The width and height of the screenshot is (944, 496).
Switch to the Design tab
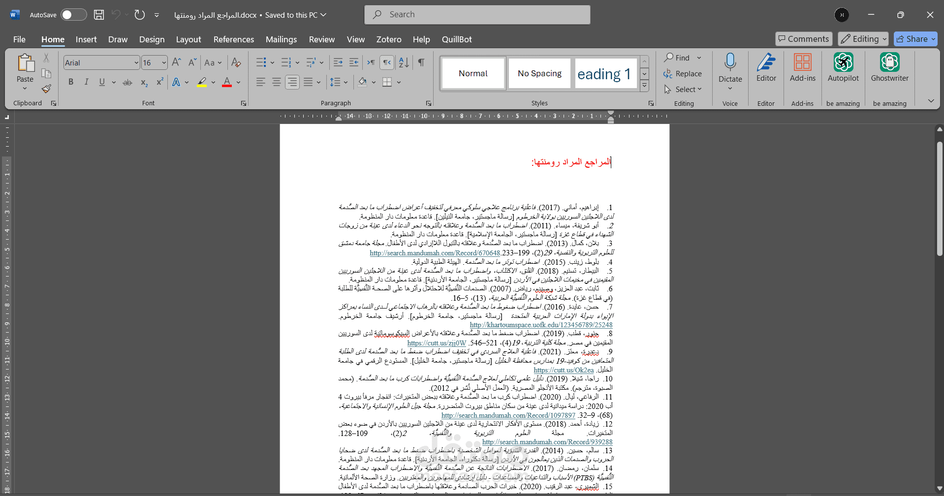click(152, 39)
